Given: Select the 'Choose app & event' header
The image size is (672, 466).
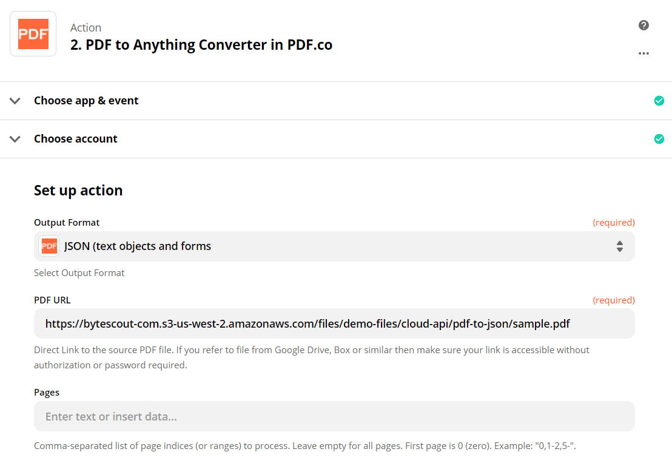Looking at the screenshot, I should point(86,101).
